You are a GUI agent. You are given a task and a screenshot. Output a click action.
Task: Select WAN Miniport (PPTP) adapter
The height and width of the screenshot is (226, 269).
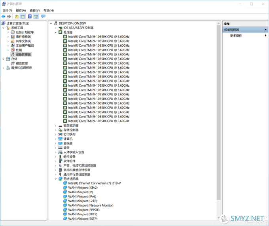point(83,215)
